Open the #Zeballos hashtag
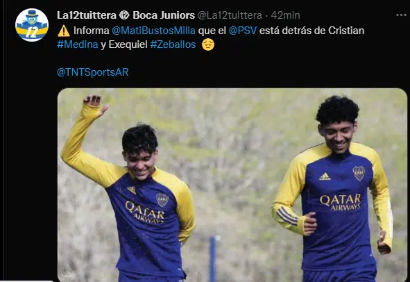 173,44
